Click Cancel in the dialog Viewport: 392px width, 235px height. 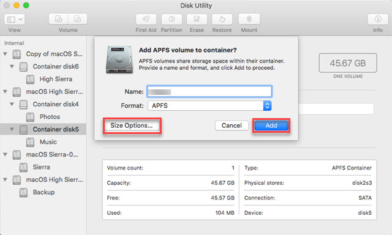pos(232,125)
